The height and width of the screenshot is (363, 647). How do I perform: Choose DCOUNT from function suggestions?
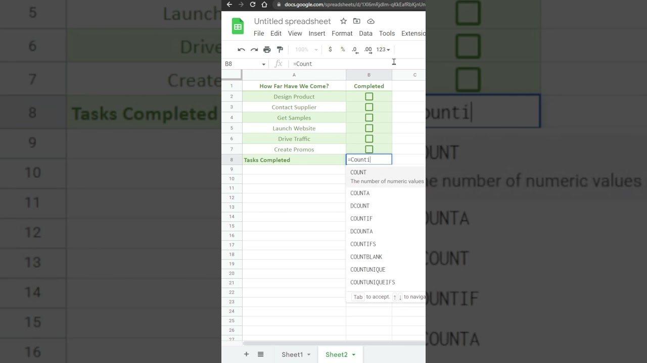386,206
